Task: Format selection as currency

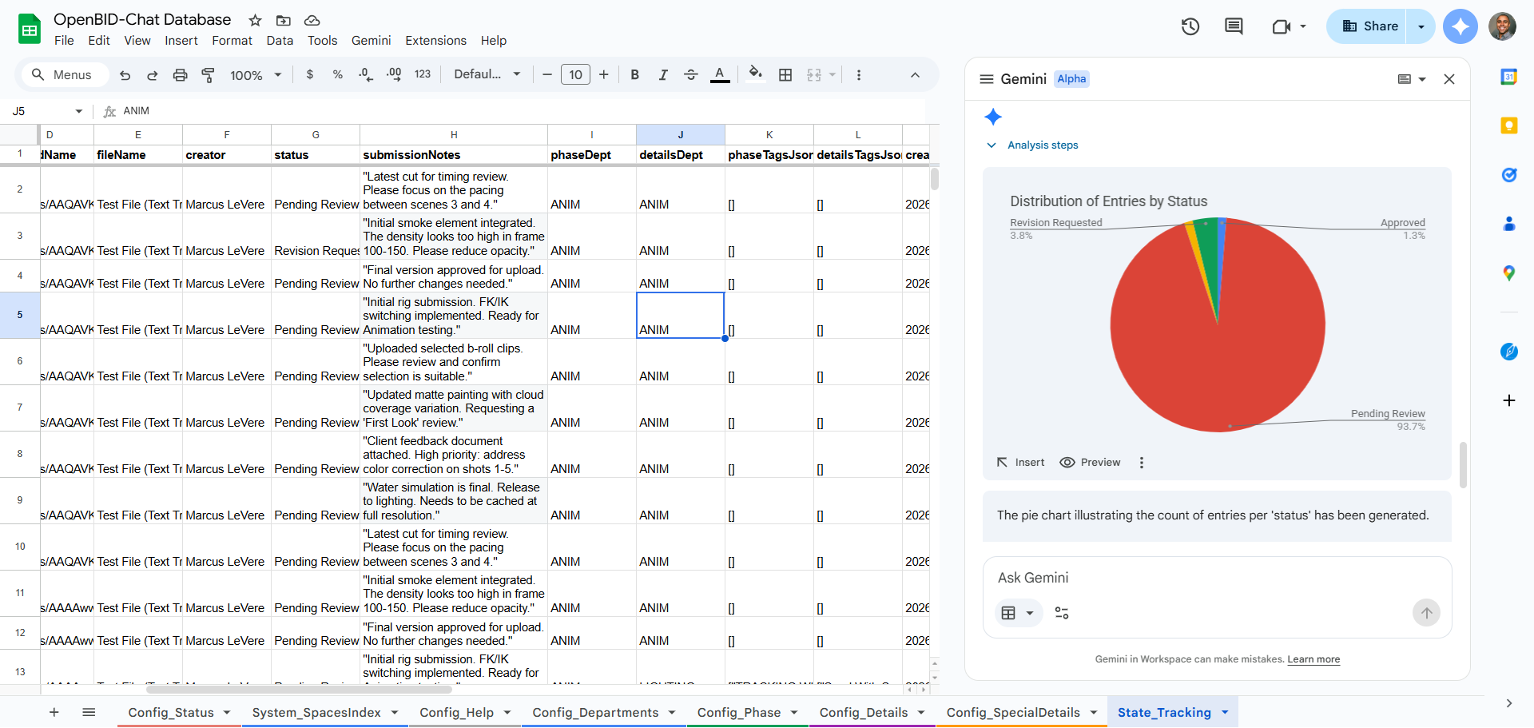Action: click(x=310, y=74)
